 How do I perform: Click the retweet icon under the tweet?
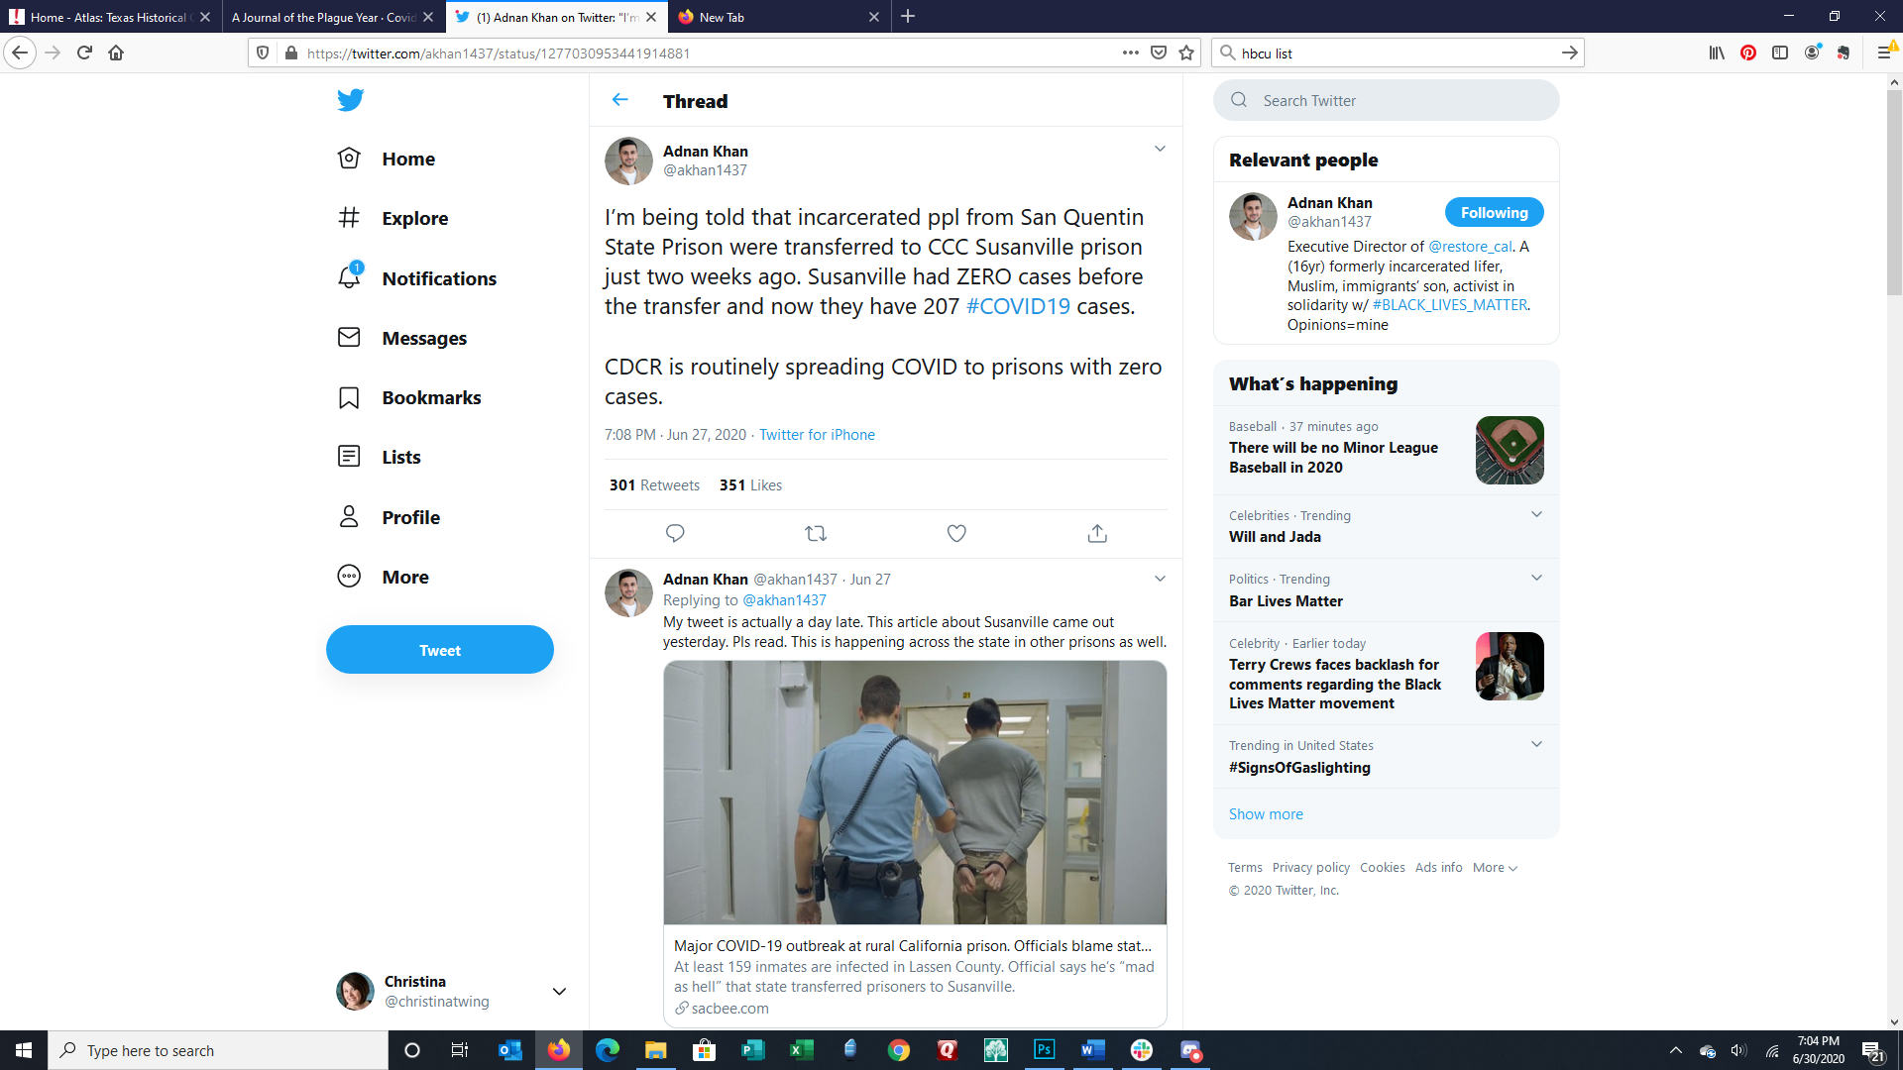[816, 533]
